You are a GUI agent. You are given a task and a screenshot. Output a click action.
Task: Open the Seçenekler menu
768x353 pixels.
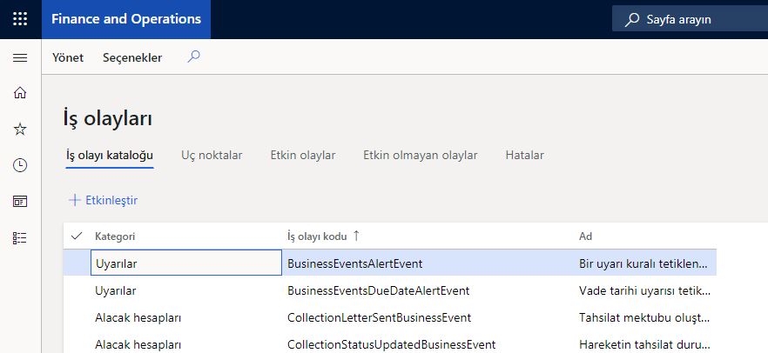132,57
